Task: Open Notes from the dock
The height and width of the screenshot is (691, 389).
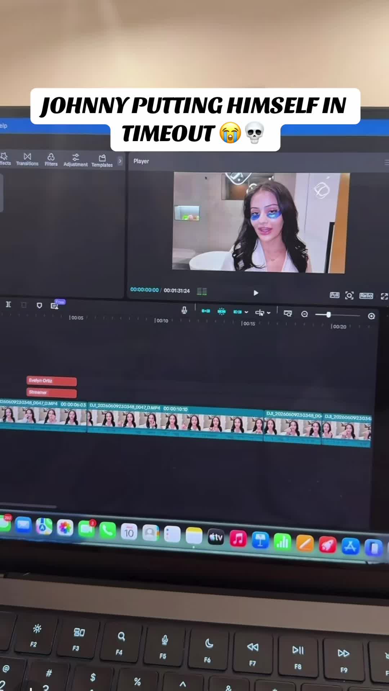Action: [x=194, y=536]
